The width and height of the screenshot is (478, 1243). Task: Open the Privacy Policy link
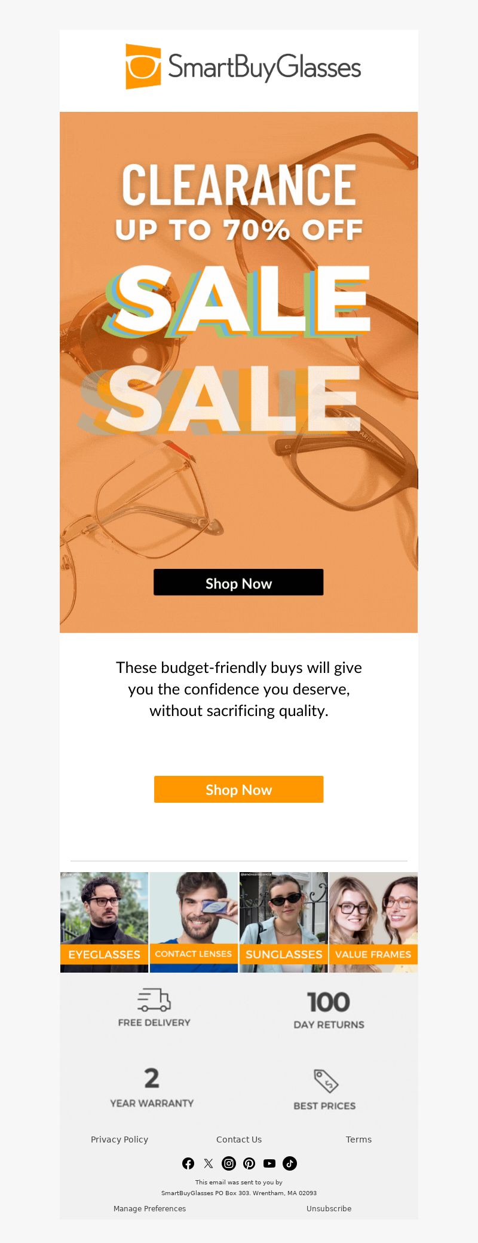[x=119, y=1140]
